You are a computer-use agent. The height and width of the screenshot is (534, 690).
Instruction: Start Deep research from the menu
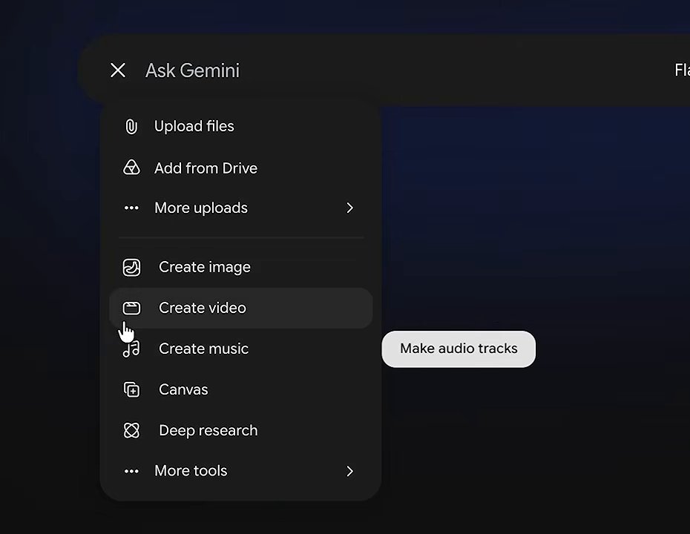point(208,430)
